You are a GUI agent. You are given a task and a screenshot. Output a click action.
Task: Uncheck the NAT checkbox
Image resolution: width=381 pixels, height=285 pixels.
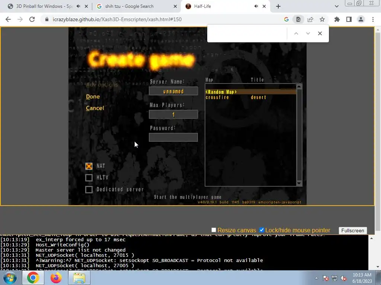click(89, 166)
